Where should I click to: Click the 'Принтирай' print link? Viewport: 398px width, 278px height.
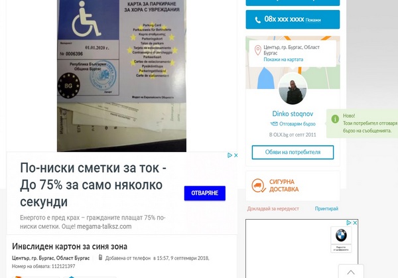326,209
